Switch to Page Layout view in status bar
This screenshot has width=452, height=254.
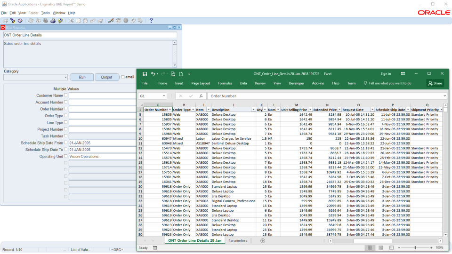(x=380, y=247)
